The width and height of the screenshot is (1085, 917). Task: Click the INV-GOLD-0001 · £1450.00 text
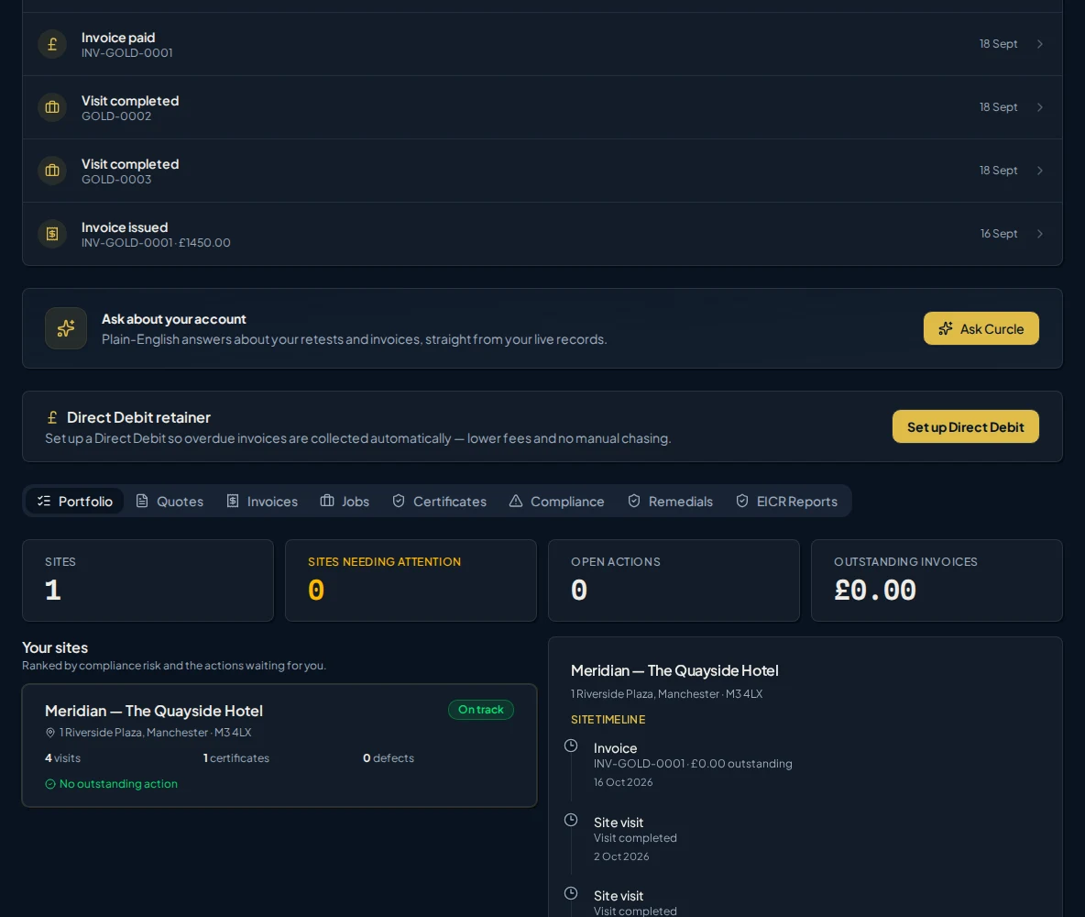tap(156, 243)
